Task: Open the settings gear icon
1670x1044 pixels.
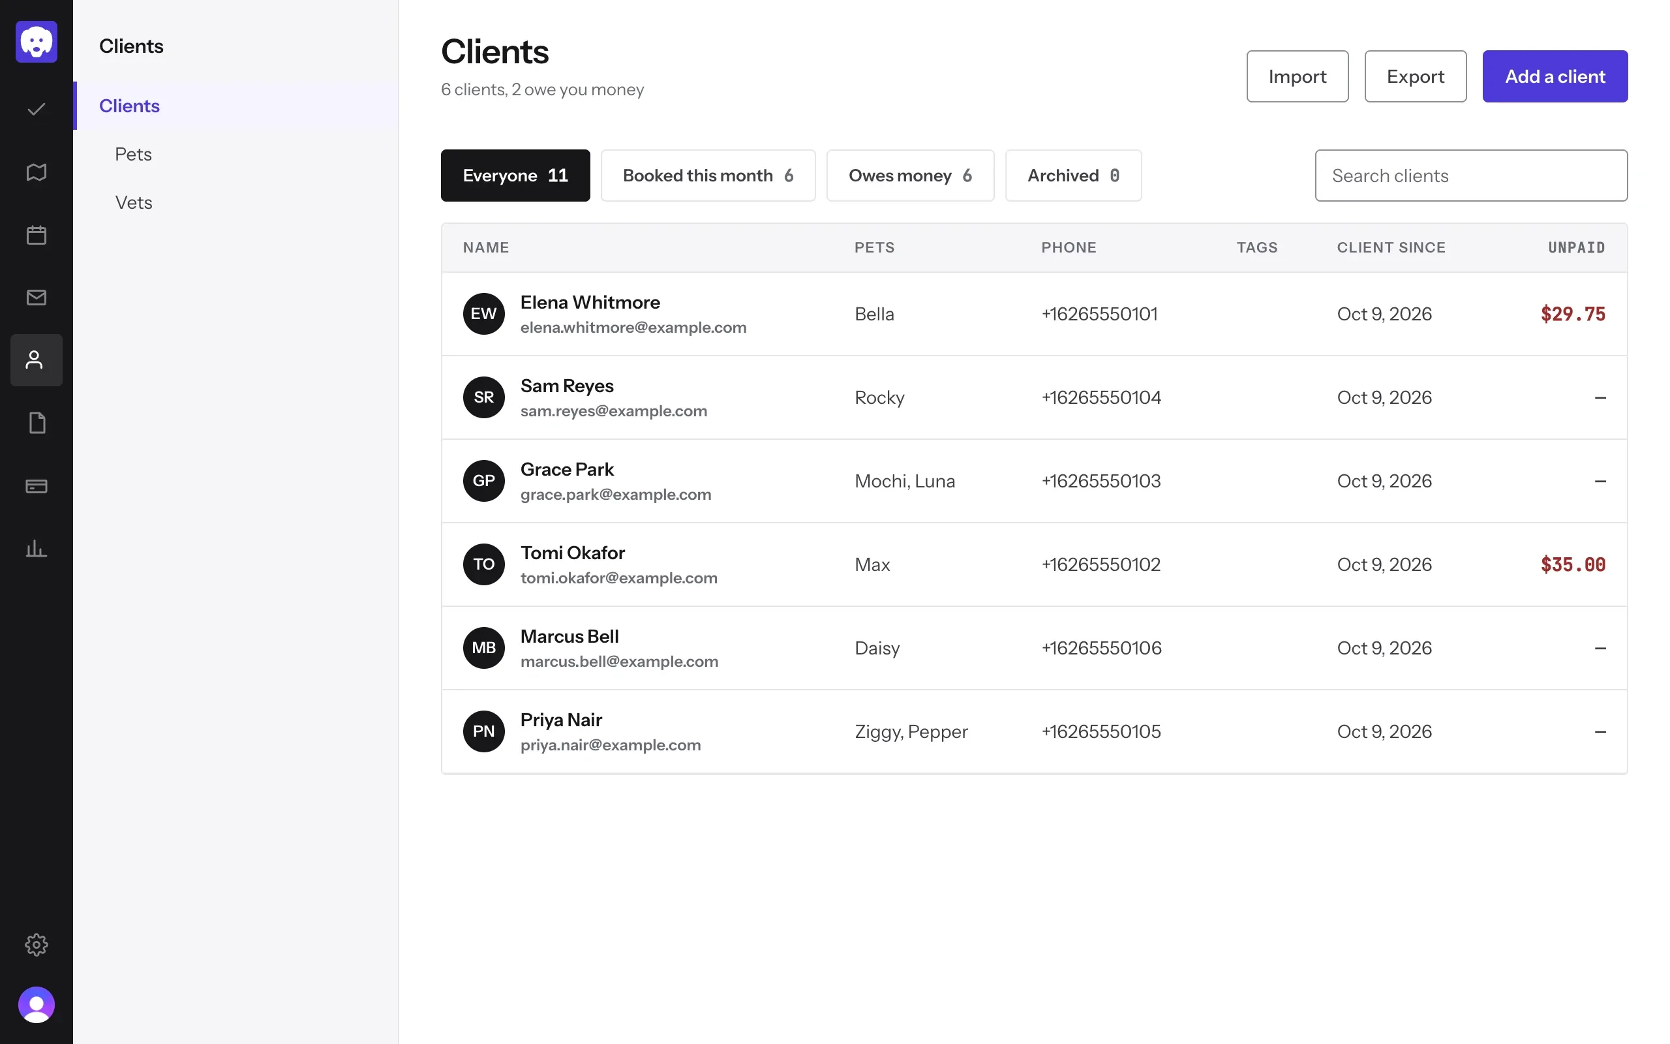Action: coord(37,945)
